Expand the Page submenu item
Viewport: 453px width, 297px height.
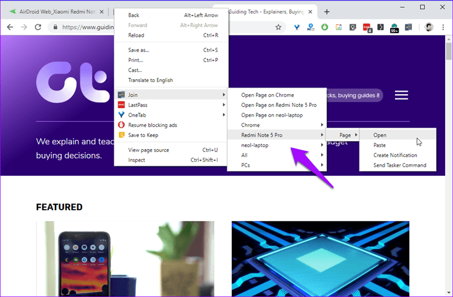342,135
